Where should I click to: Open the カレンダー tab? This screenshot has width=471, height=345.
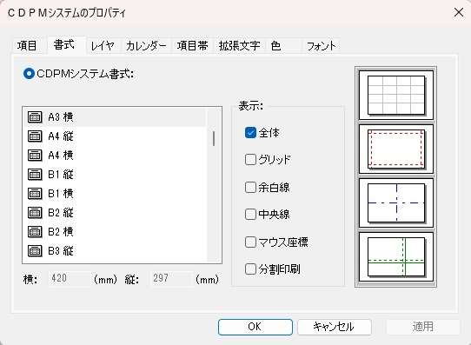coord(146,46)
